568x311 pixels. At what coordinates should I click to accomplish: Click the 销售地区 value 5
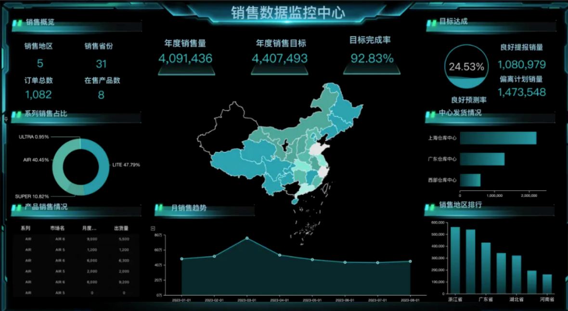click(x=40, y=63)
